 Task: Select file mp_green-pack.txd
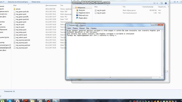point(22,19)
